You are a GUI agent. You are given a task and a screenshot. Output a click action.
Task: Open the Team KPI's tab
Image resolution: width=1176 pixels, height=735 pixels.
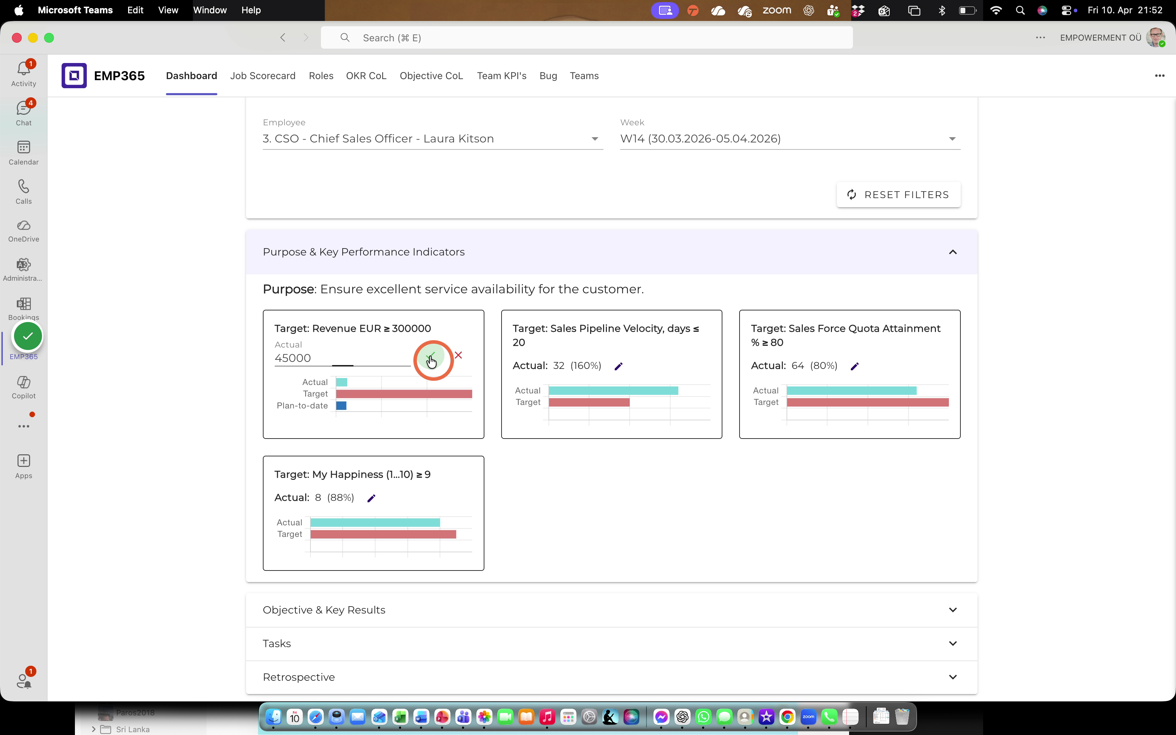pos(502,76)
